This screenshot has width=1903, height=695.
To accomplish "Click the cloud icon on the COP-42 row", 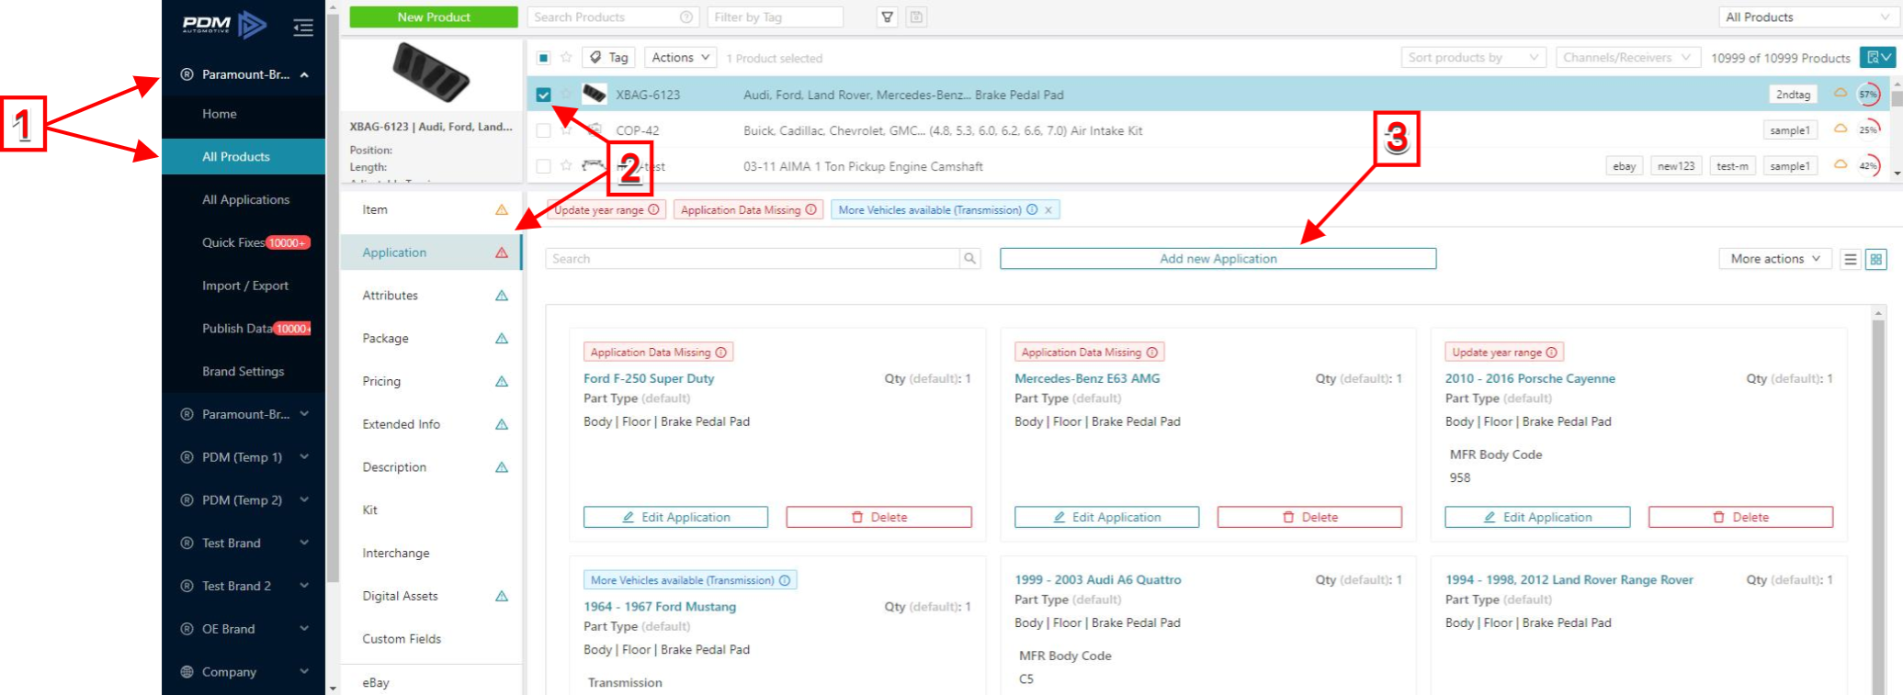I will (1841, 129).
